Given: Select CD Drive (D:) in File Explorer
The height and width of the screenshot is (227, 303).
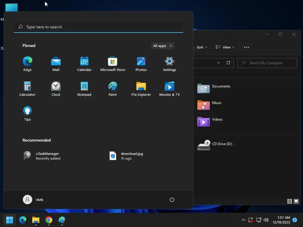Looking at the screenshot, I should [215, 145].
